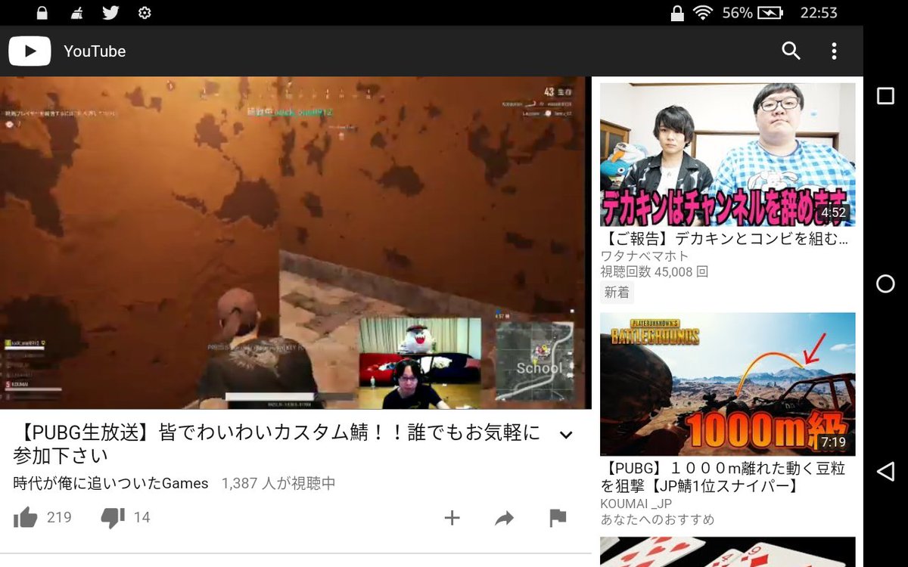The image size is (908, 567).
Task: Open the 1000m級 PUBG sniper thumbnail
Action: click(x=728, y=384)
